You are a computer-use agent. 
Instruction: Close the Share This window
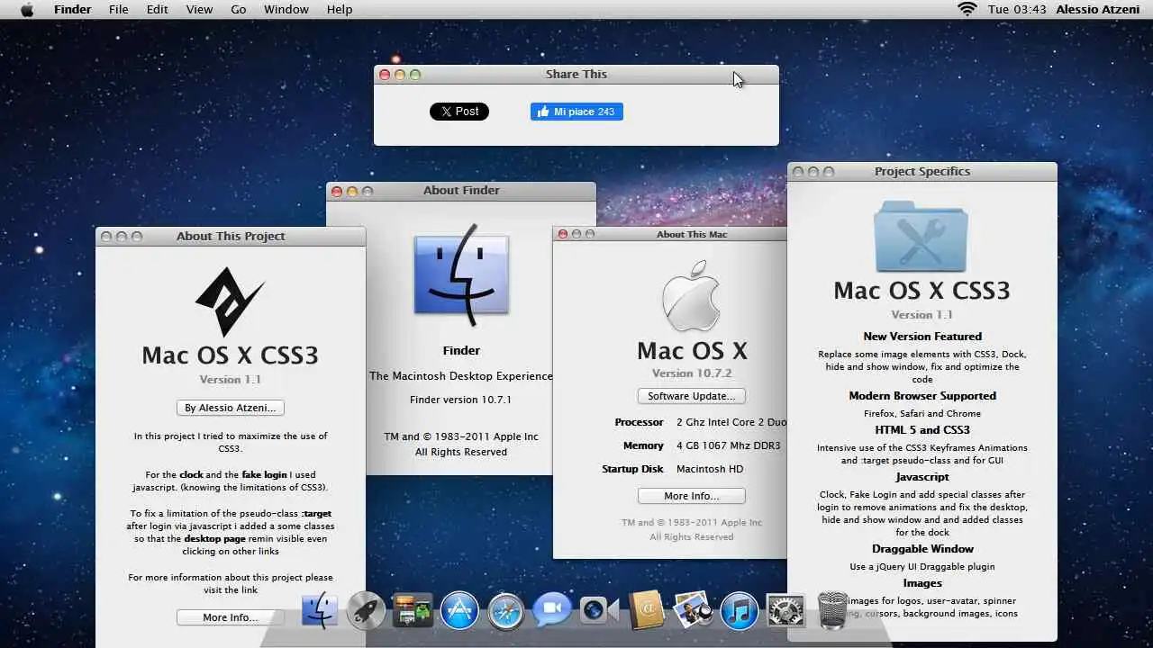[385, 75]
